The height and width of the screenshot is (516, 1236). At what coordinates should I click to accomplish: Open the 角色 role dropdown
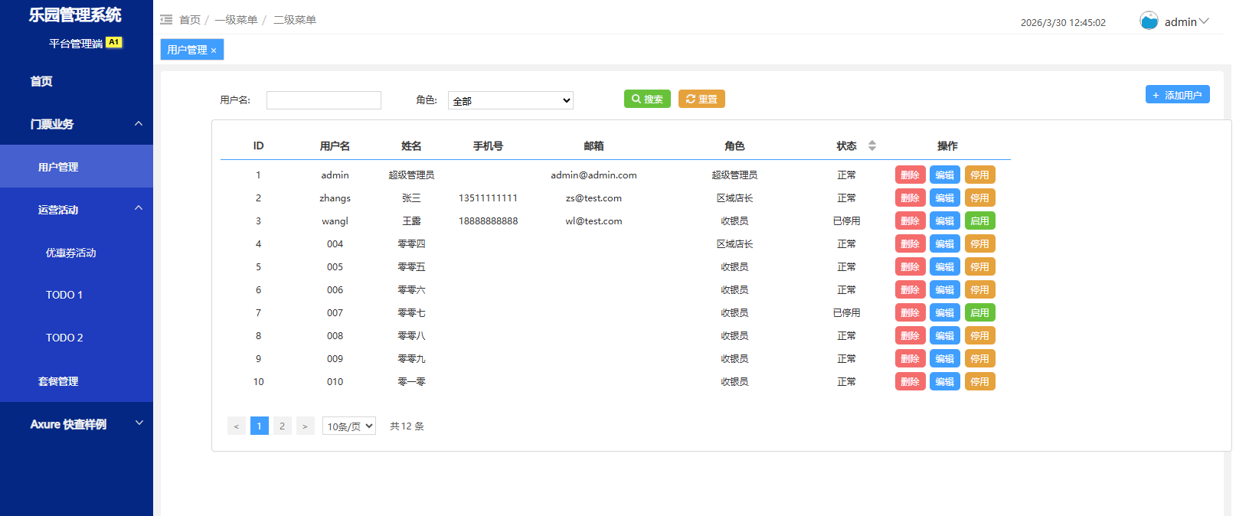pos(510,100)
